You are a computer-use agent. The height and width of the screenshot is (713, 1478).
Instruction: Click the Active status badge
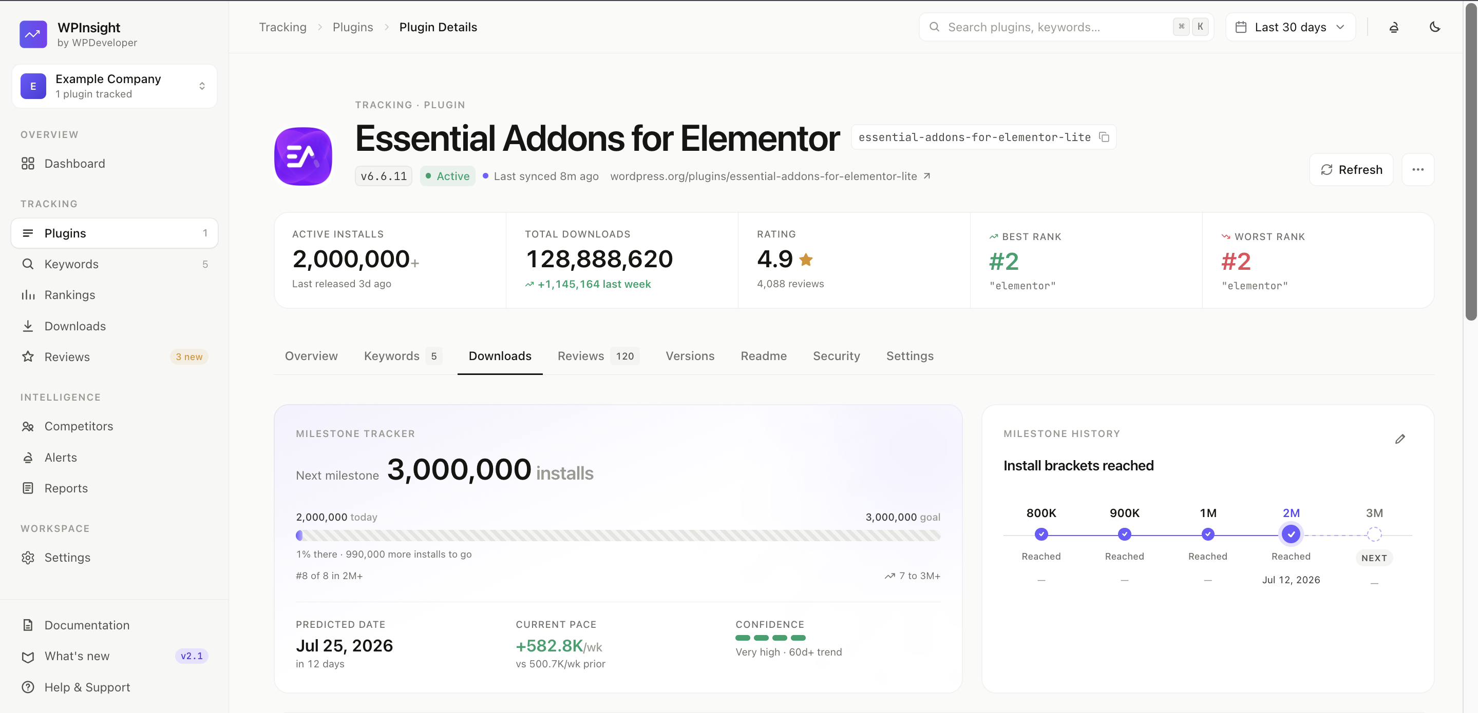(447, 176)
